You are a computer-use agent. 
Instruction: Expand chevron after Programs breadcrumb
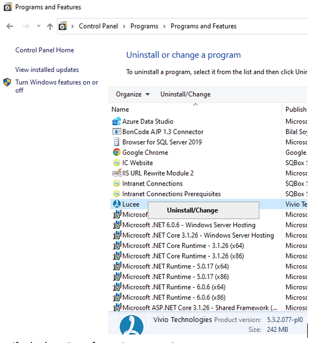[164, 26]
